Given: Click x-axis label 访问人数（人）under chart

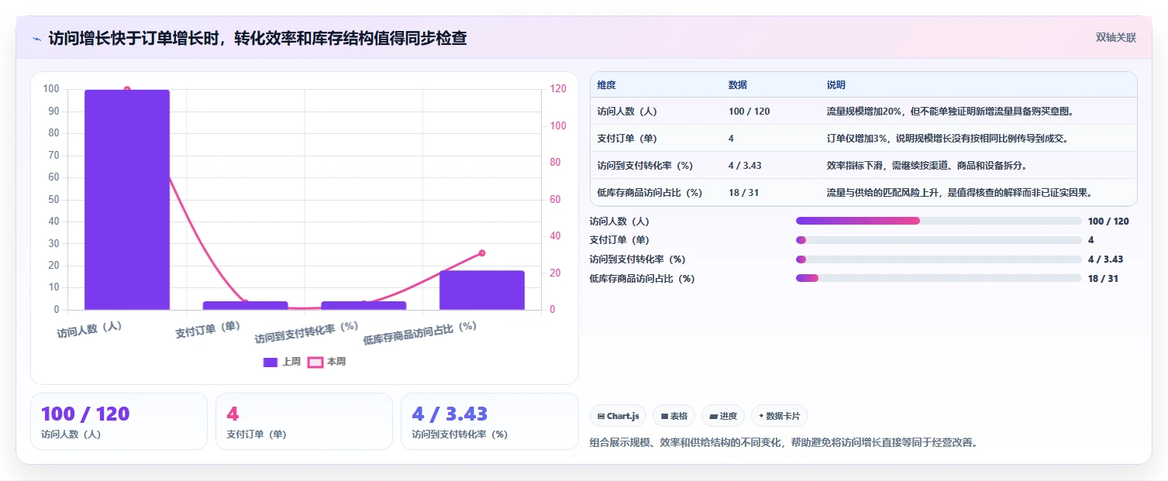Looking at the screenshot, I should 90,329.
